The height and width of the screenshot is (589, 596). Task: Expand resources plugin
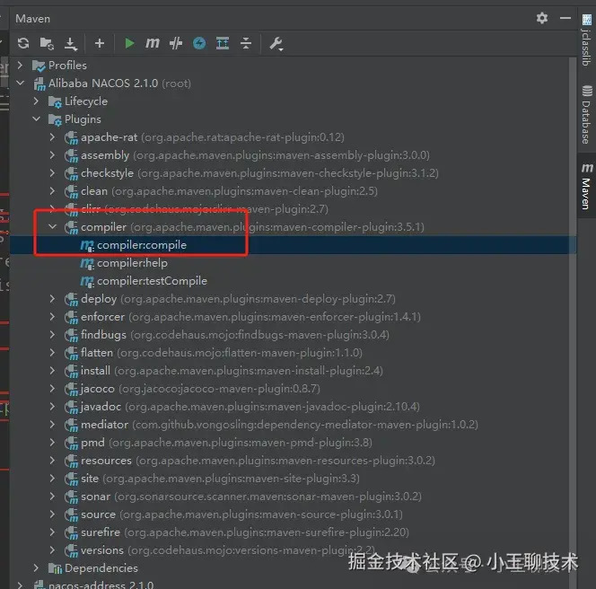point(52,461)
